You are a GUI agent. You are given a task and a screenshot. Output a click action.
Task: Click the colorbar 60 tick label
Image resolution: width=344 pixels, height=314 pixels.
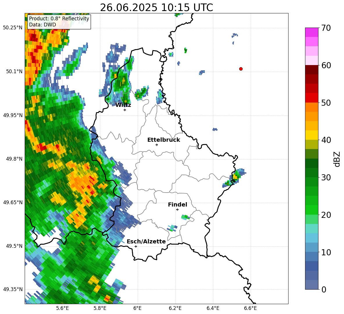click(x=326, y=65)
